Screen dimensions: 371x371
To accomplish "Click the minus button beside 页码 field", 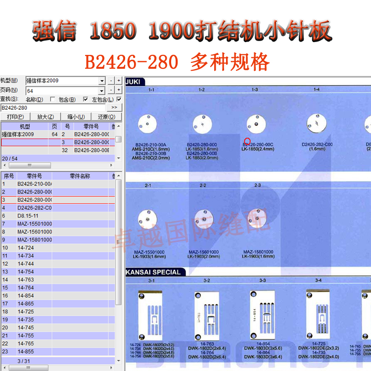I will (111, 90).
